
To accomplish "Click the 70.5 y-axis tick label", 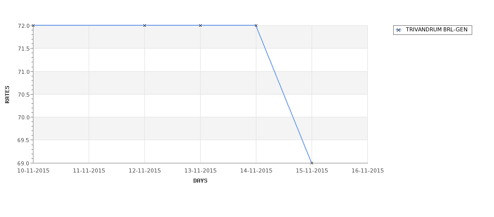I will [x=24, y=95].
